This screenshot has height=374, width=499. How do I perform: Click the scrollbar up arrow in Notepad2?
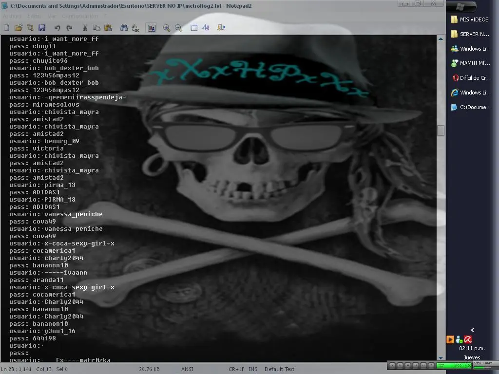point(441,39)
